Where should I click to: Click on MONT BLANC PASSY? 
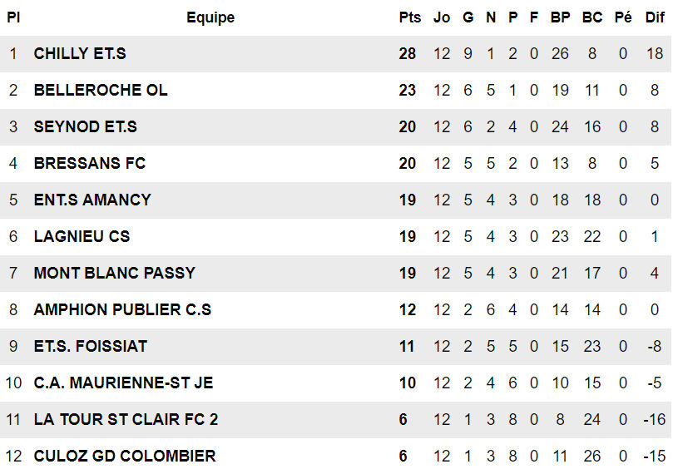tap(115, 274)
